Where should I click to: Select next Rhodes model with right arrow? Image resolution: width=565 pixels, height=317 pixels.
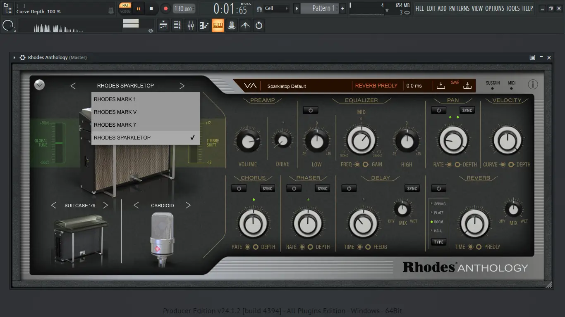coord(182,86)
